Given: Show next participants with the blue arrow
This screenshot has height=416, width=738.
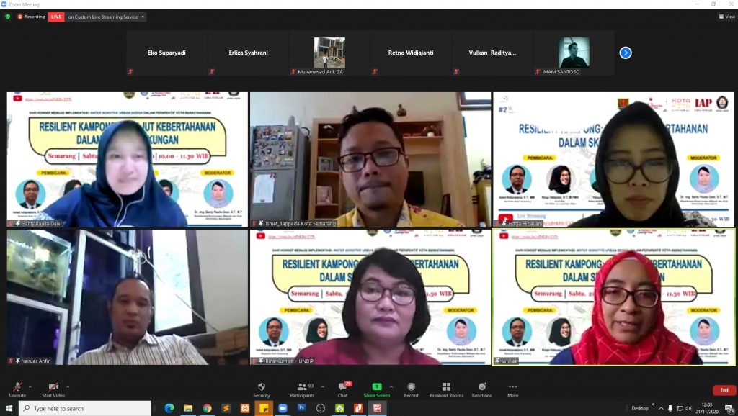Looking at the screenshot, I should [x=626, y=53].
